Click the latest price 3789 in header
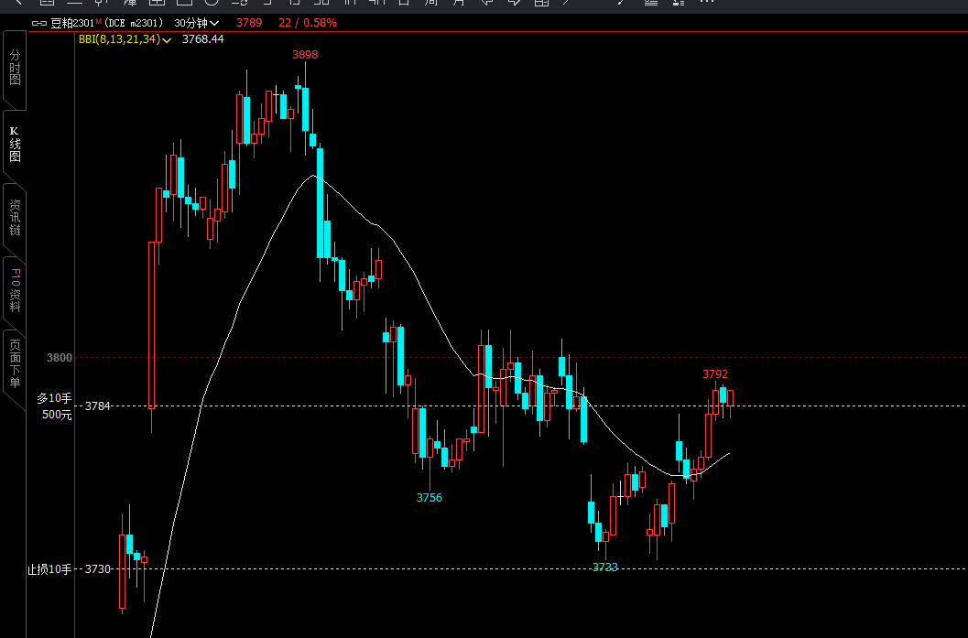968x638 pixels. [249, 23]
